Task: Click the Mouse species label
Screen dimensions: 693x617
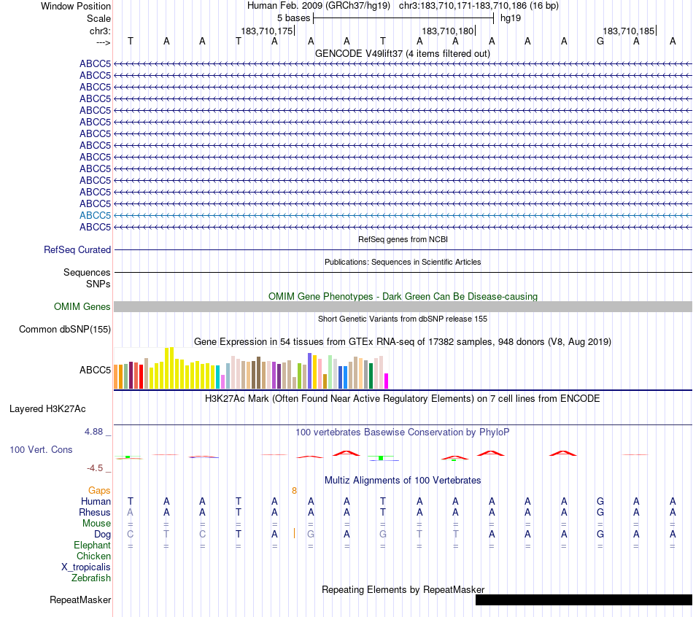Action: point(96,524)
